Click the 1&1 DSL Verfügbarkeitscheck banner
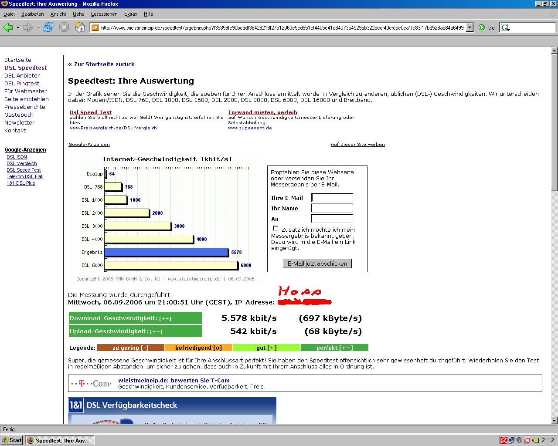 tap(172, 410)
